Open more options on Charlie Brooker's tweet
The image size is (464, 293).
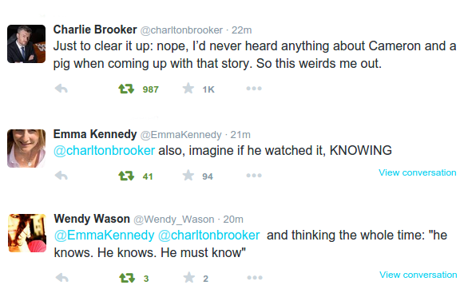pos(254,88)
